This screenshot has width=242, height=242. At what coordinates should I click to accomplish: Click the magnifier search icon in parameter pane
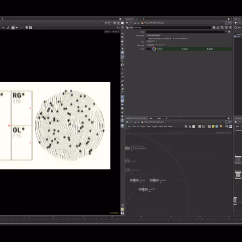coord(222,28)
